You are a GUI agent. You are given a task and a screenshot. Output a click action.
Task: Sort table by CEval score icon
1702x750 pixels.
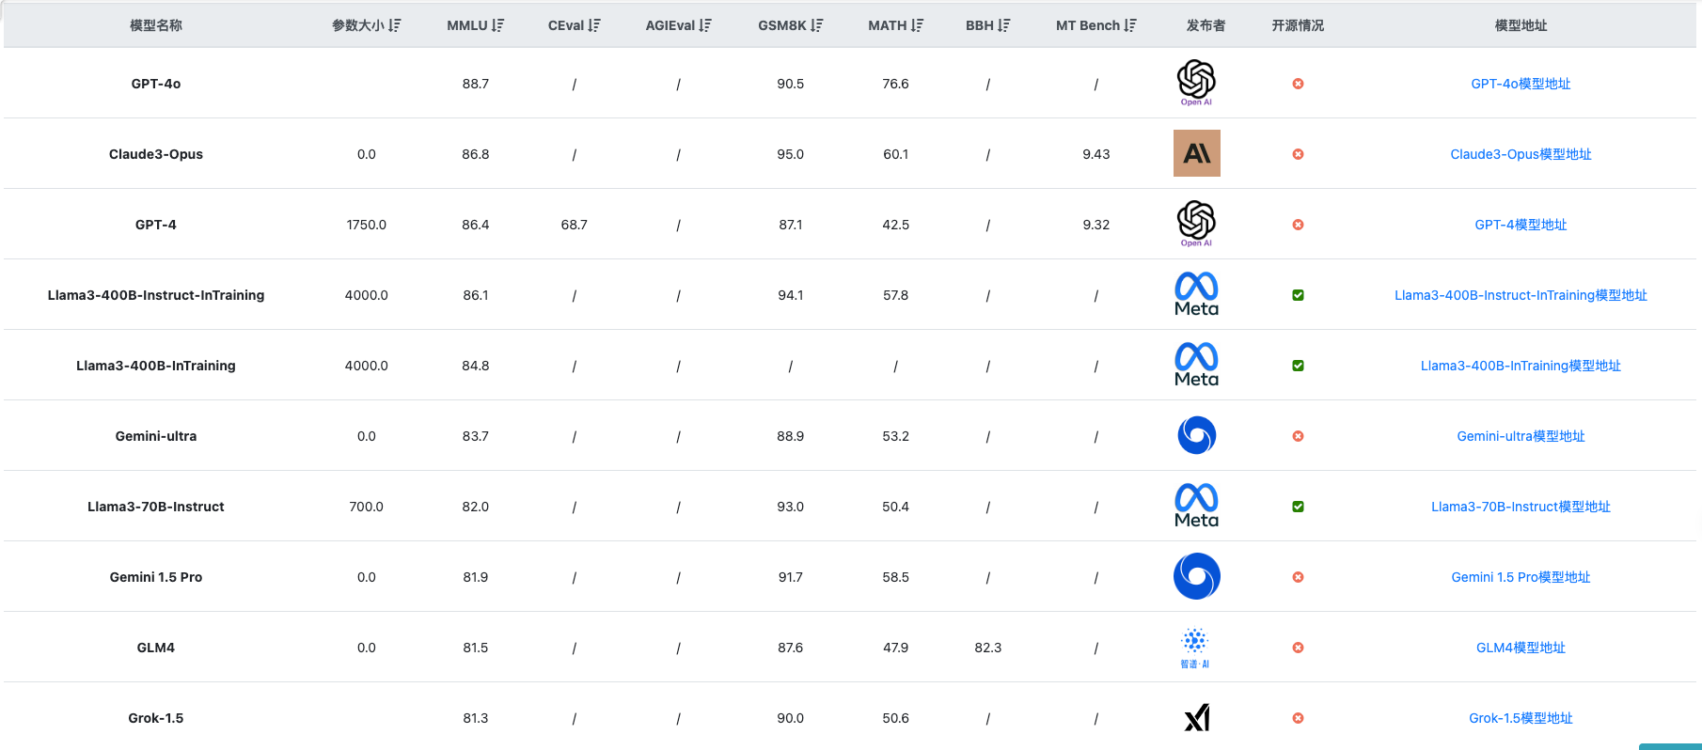[x=594, y=25]
